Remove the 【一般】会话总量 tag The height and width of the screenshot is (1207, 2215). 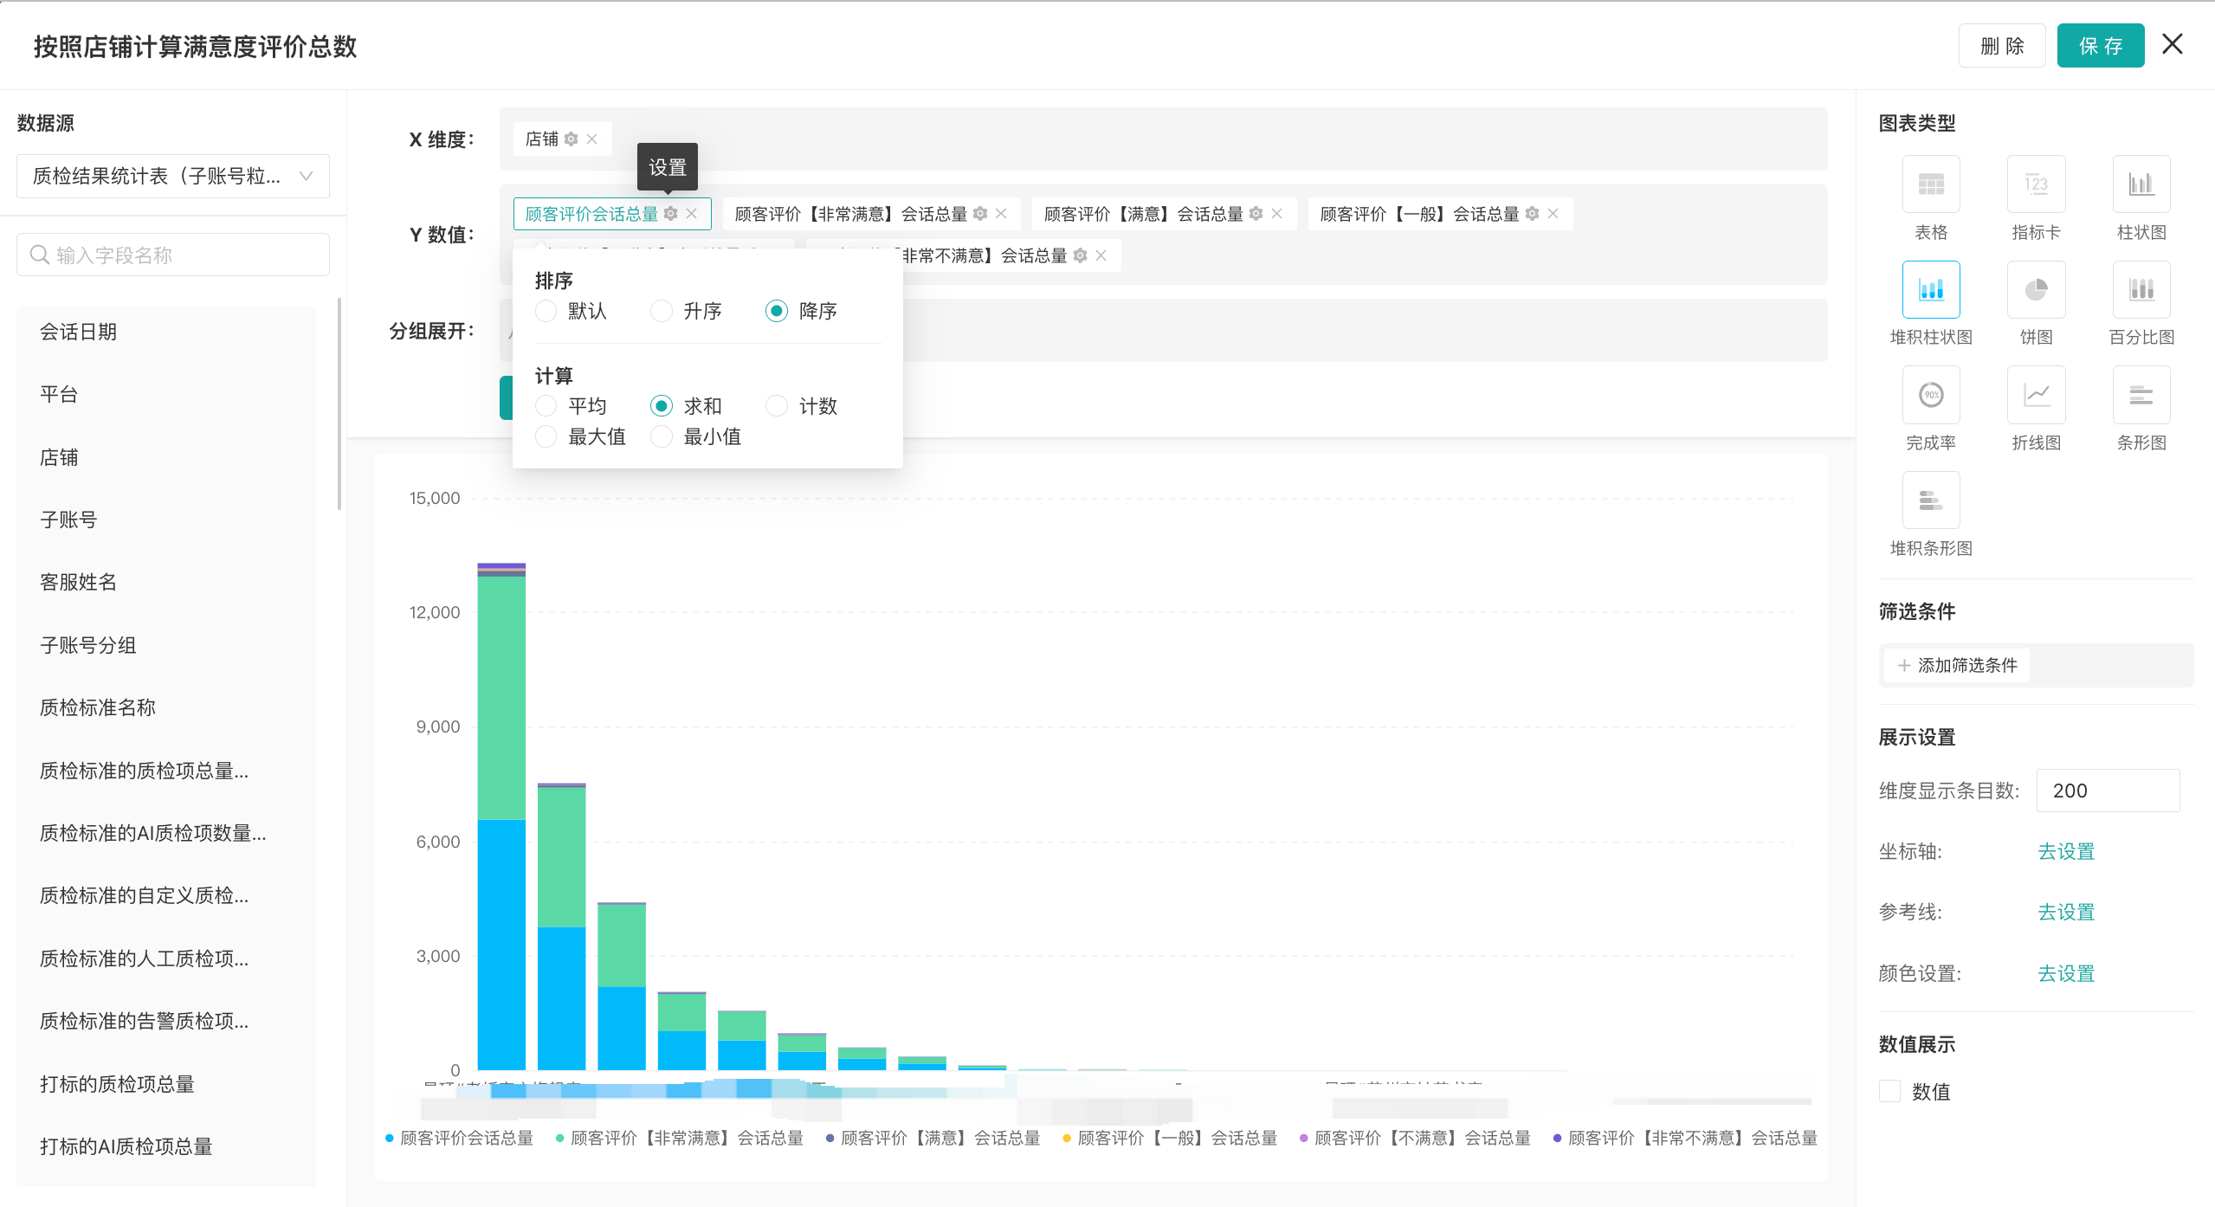tap(1553, 214)
